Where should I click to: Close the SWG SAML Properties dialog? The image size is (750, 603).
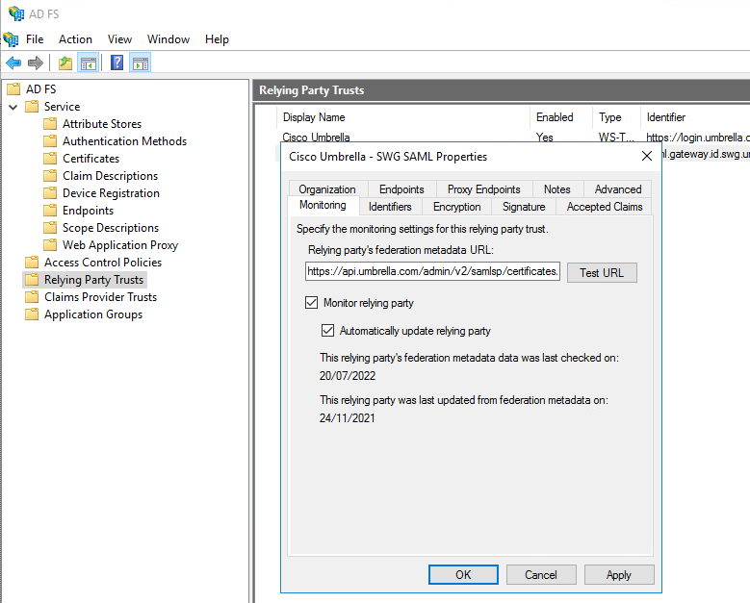[647, 156]
